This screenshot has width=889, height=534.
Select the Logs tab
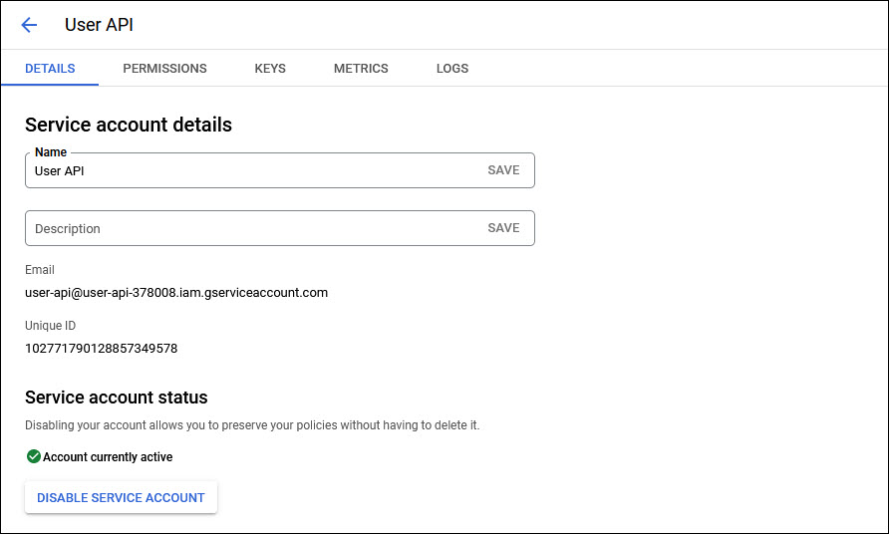(x=451, y=69)
